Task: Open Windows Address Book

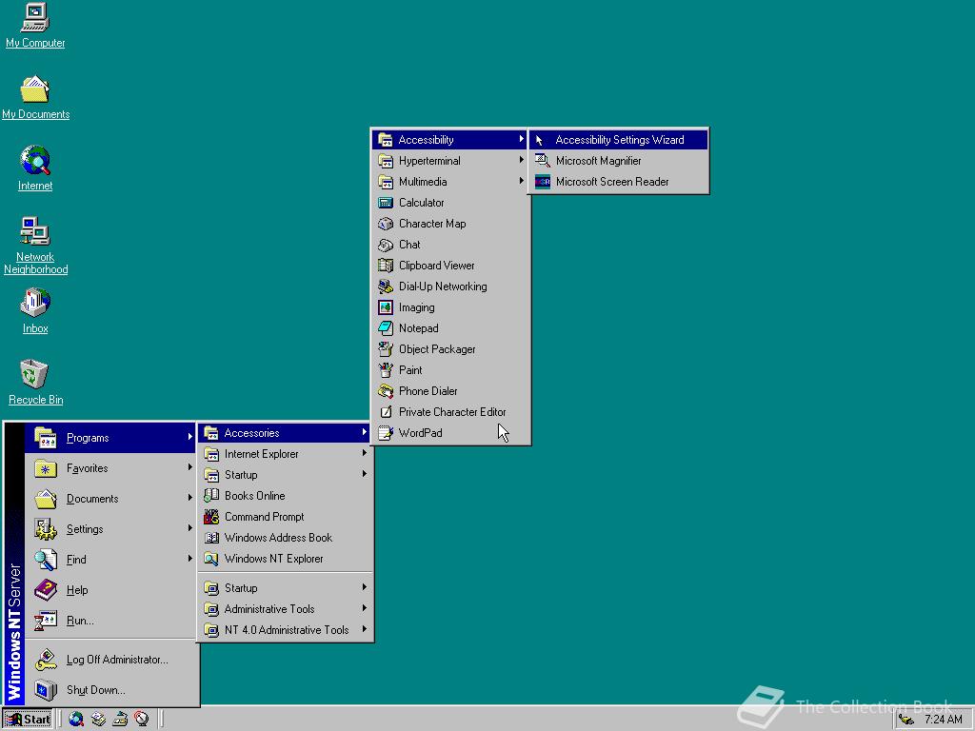Action: [x=286, y=538]
